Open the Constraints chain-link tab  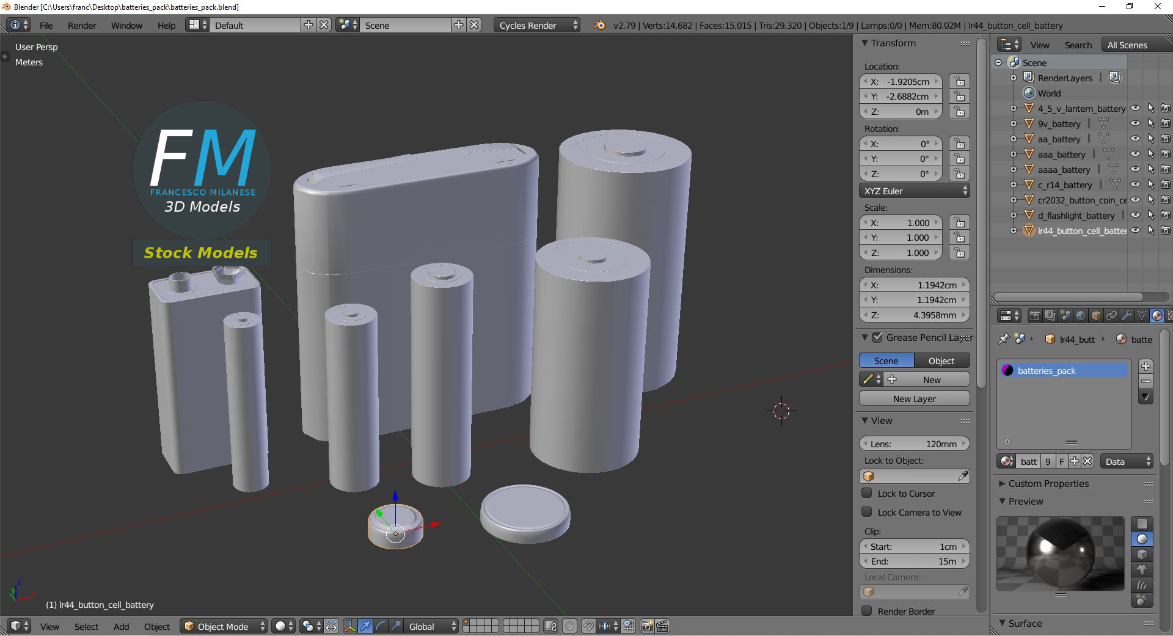(x=1111, y=316)
